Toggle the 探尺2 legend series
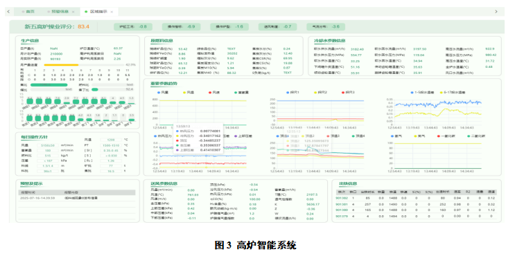The width and height of the screenshot is (506, 254). [320, 93]
